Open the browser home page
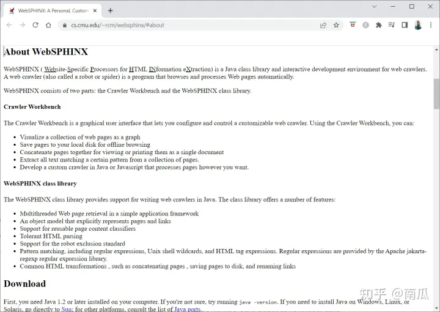This screenshot has width=440, height=312. pos(48,25)
